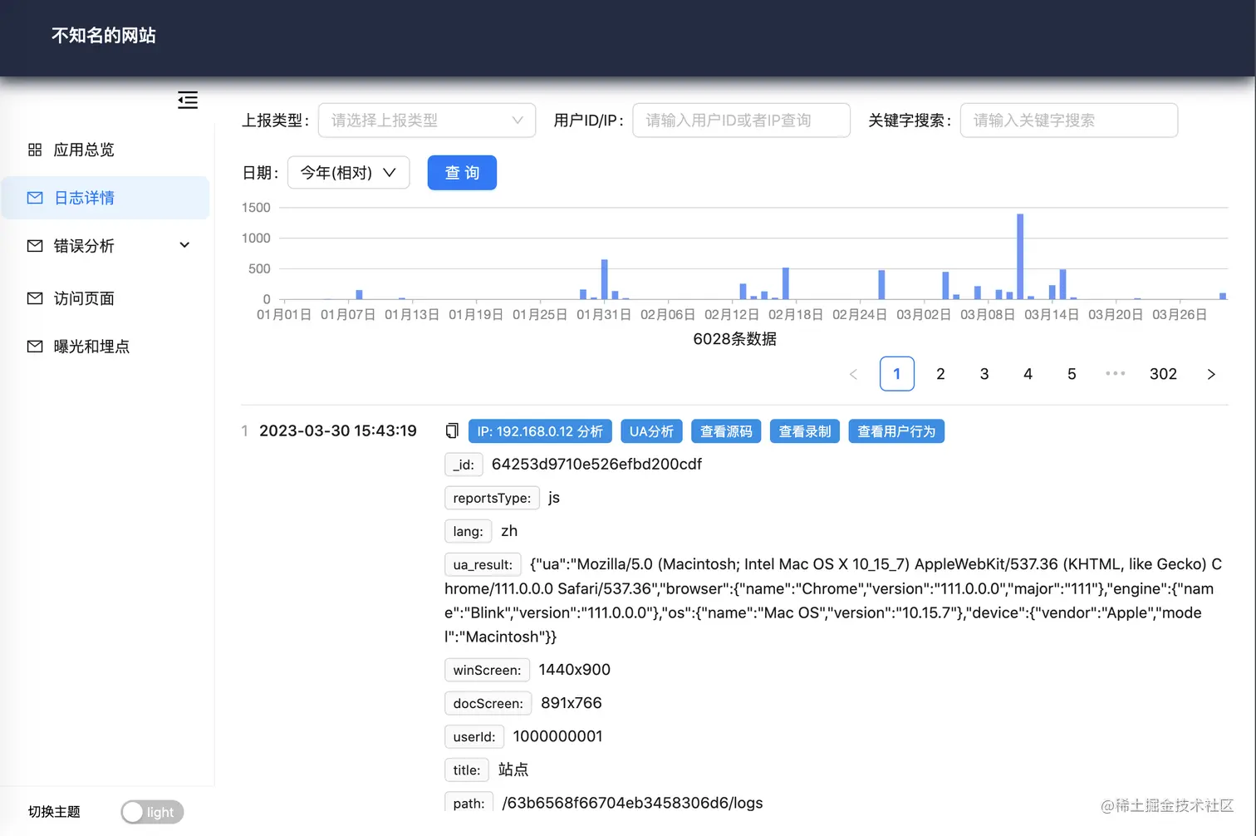
Task: Click the userId: field tag
Action: [x=474, y=736]
